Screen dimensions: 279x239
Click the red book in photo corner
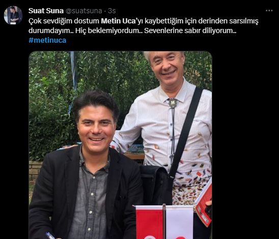(x=204, y=204)
